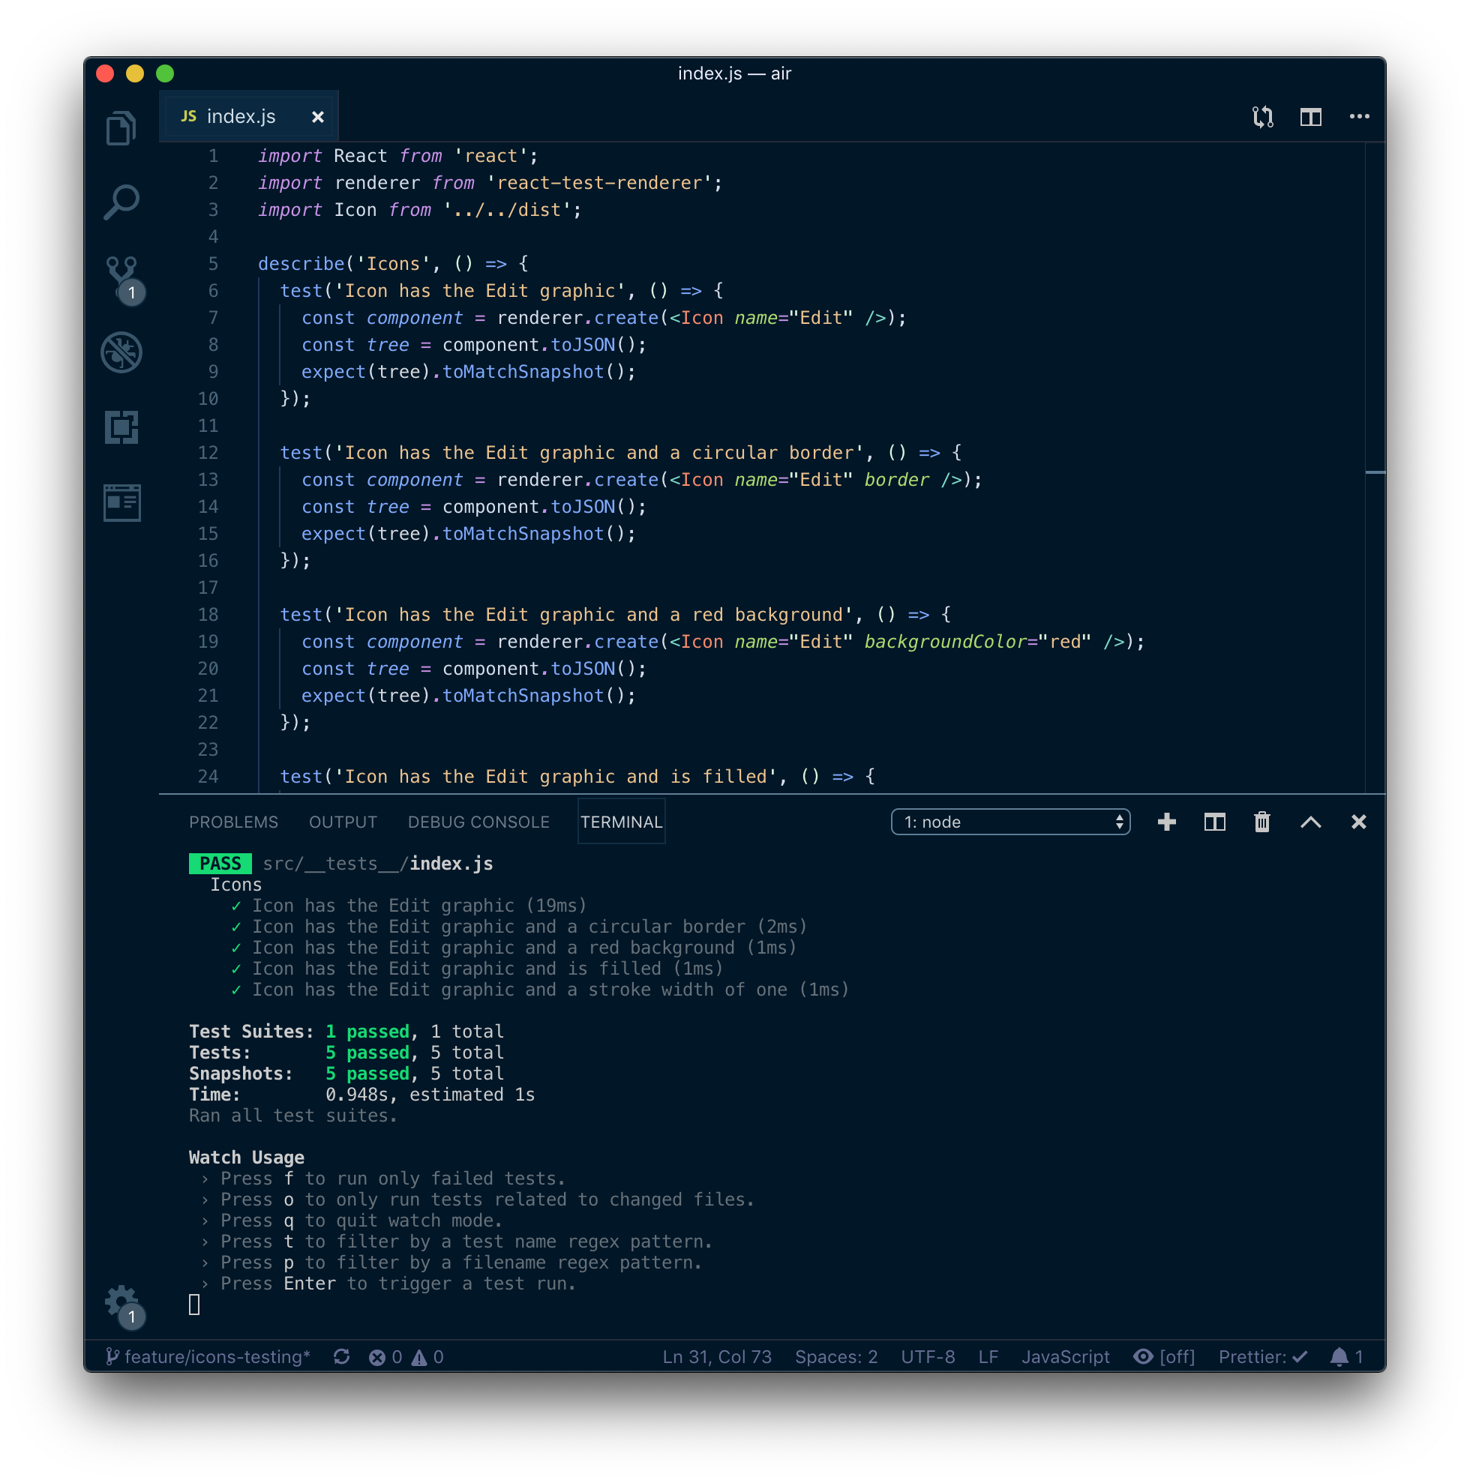Click the Open Changes compare icon
The height and width of the screenshot is (1483, 1470).
(x=1264, y=117)
